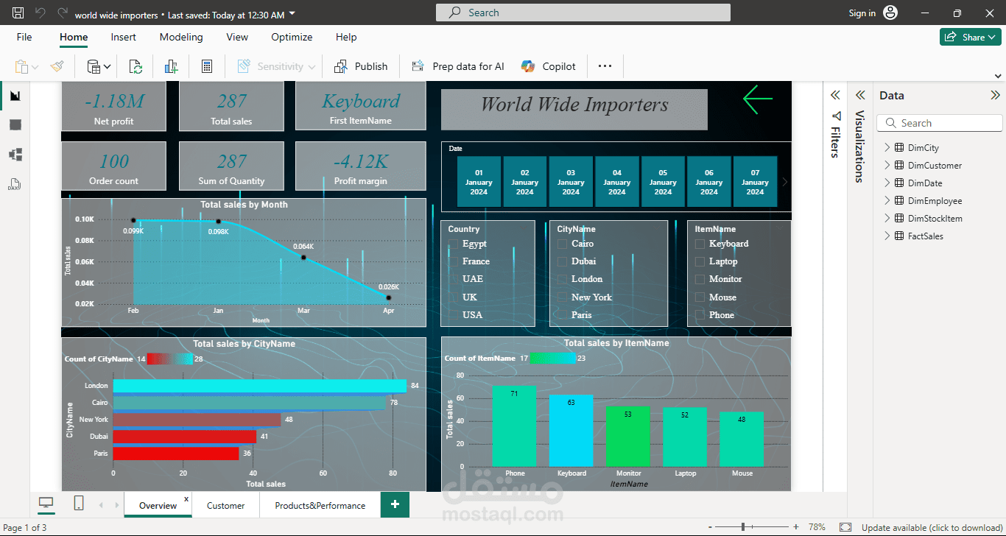Switch to the Modeling ribbon tab
Image resolution: width=1006 pixels, height=536 pixels.
pos(181,37)
